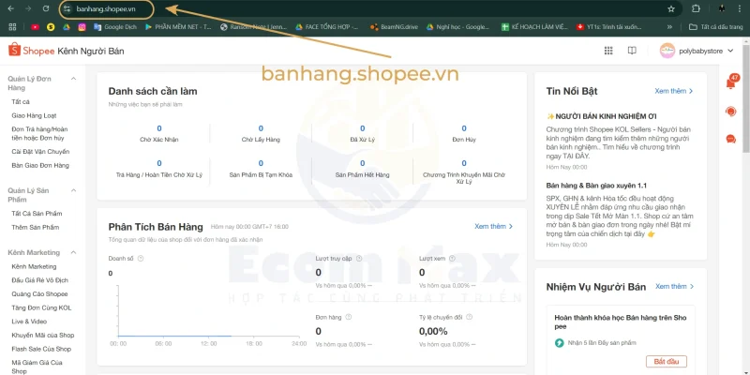Click the polybabystore shop avatar
Screen dimensions: 750x375
[x=667, y=51]
